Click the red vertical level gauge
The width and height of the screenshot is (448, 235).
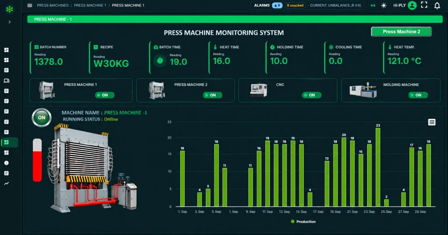37,160
